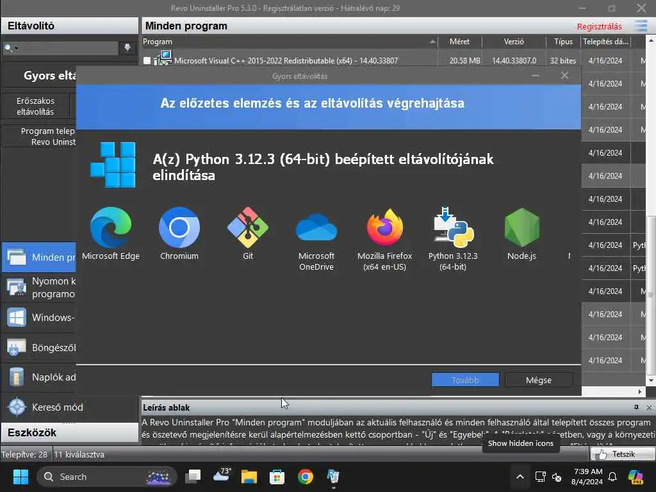This screenshot has width=656, height=492.
Task: Open Naplók adatbázis sidebar module
Action: 39,377
